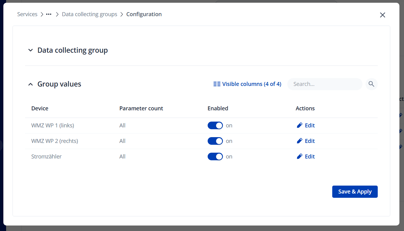Viewport: 404px width, 231px height.
Task: Disable the WMZ WP 1 (links) toggle
Action: [215, 126]
